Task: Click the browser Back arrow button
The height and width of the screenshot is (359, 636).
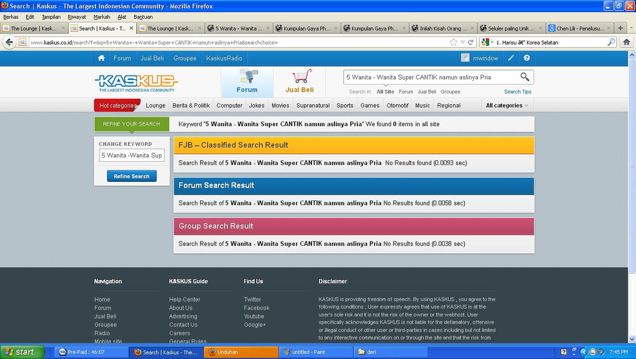Action: pos(9,42)
